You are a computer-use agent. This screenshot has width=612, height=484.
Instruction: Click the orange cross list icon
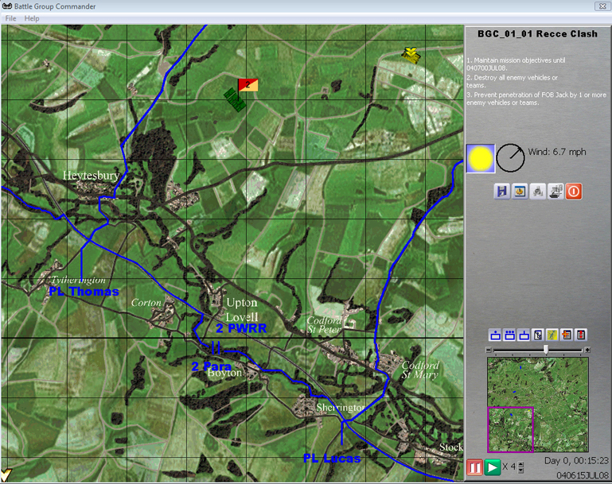coord(567,335)
